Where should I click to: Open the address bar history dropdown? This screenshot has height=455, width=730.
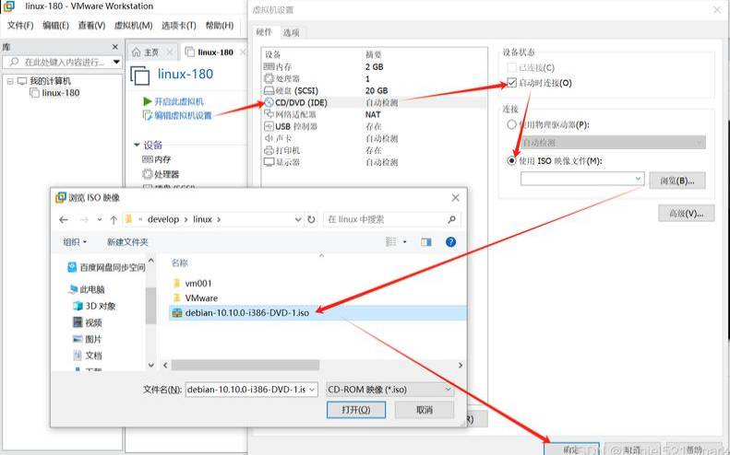click(298, 219)
